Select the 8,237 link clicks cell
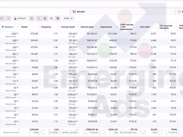Screen dimensions: 183x137 [x=154, y=34]
